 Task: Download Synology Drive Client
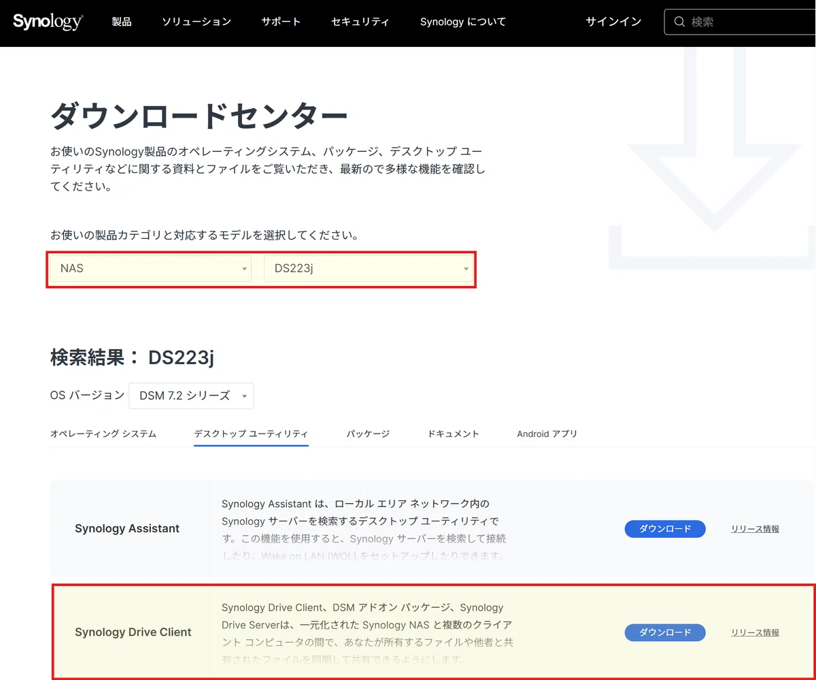point(665,632)
